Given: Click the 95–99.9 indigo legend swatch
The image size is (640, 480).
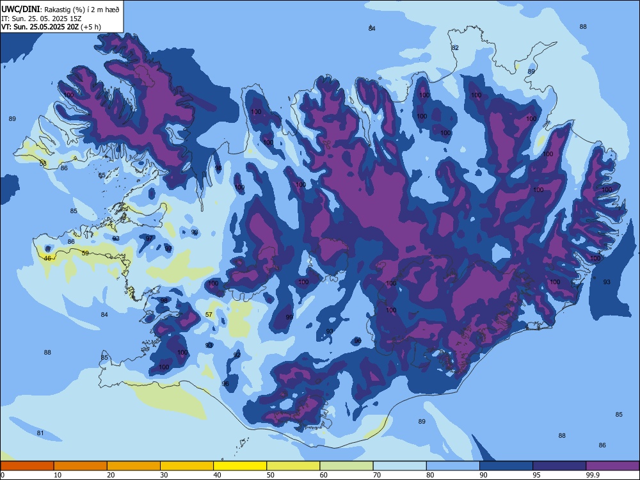Looking at the screenshot, I should [x=559, y=466].
